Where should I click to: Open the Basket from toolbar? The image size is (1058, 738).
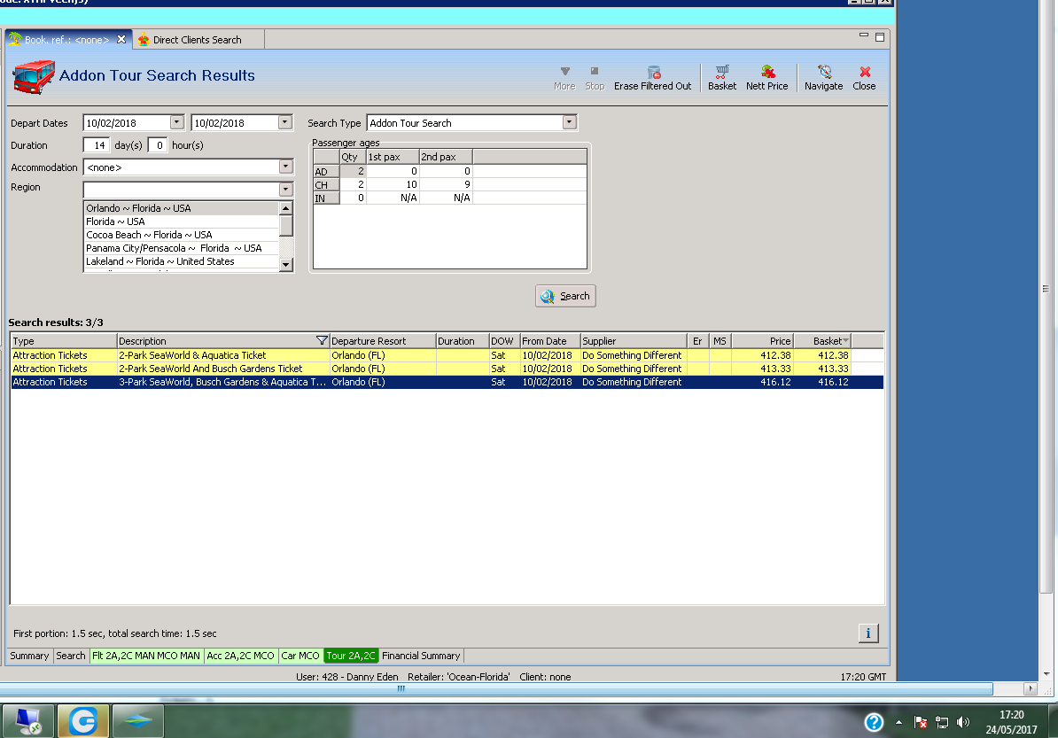pos(722,78)
